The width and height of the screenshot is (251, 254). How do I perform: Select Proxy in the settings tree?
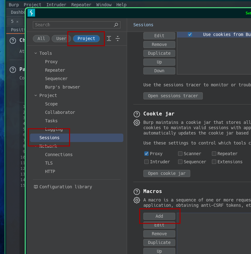click(51, 62)
